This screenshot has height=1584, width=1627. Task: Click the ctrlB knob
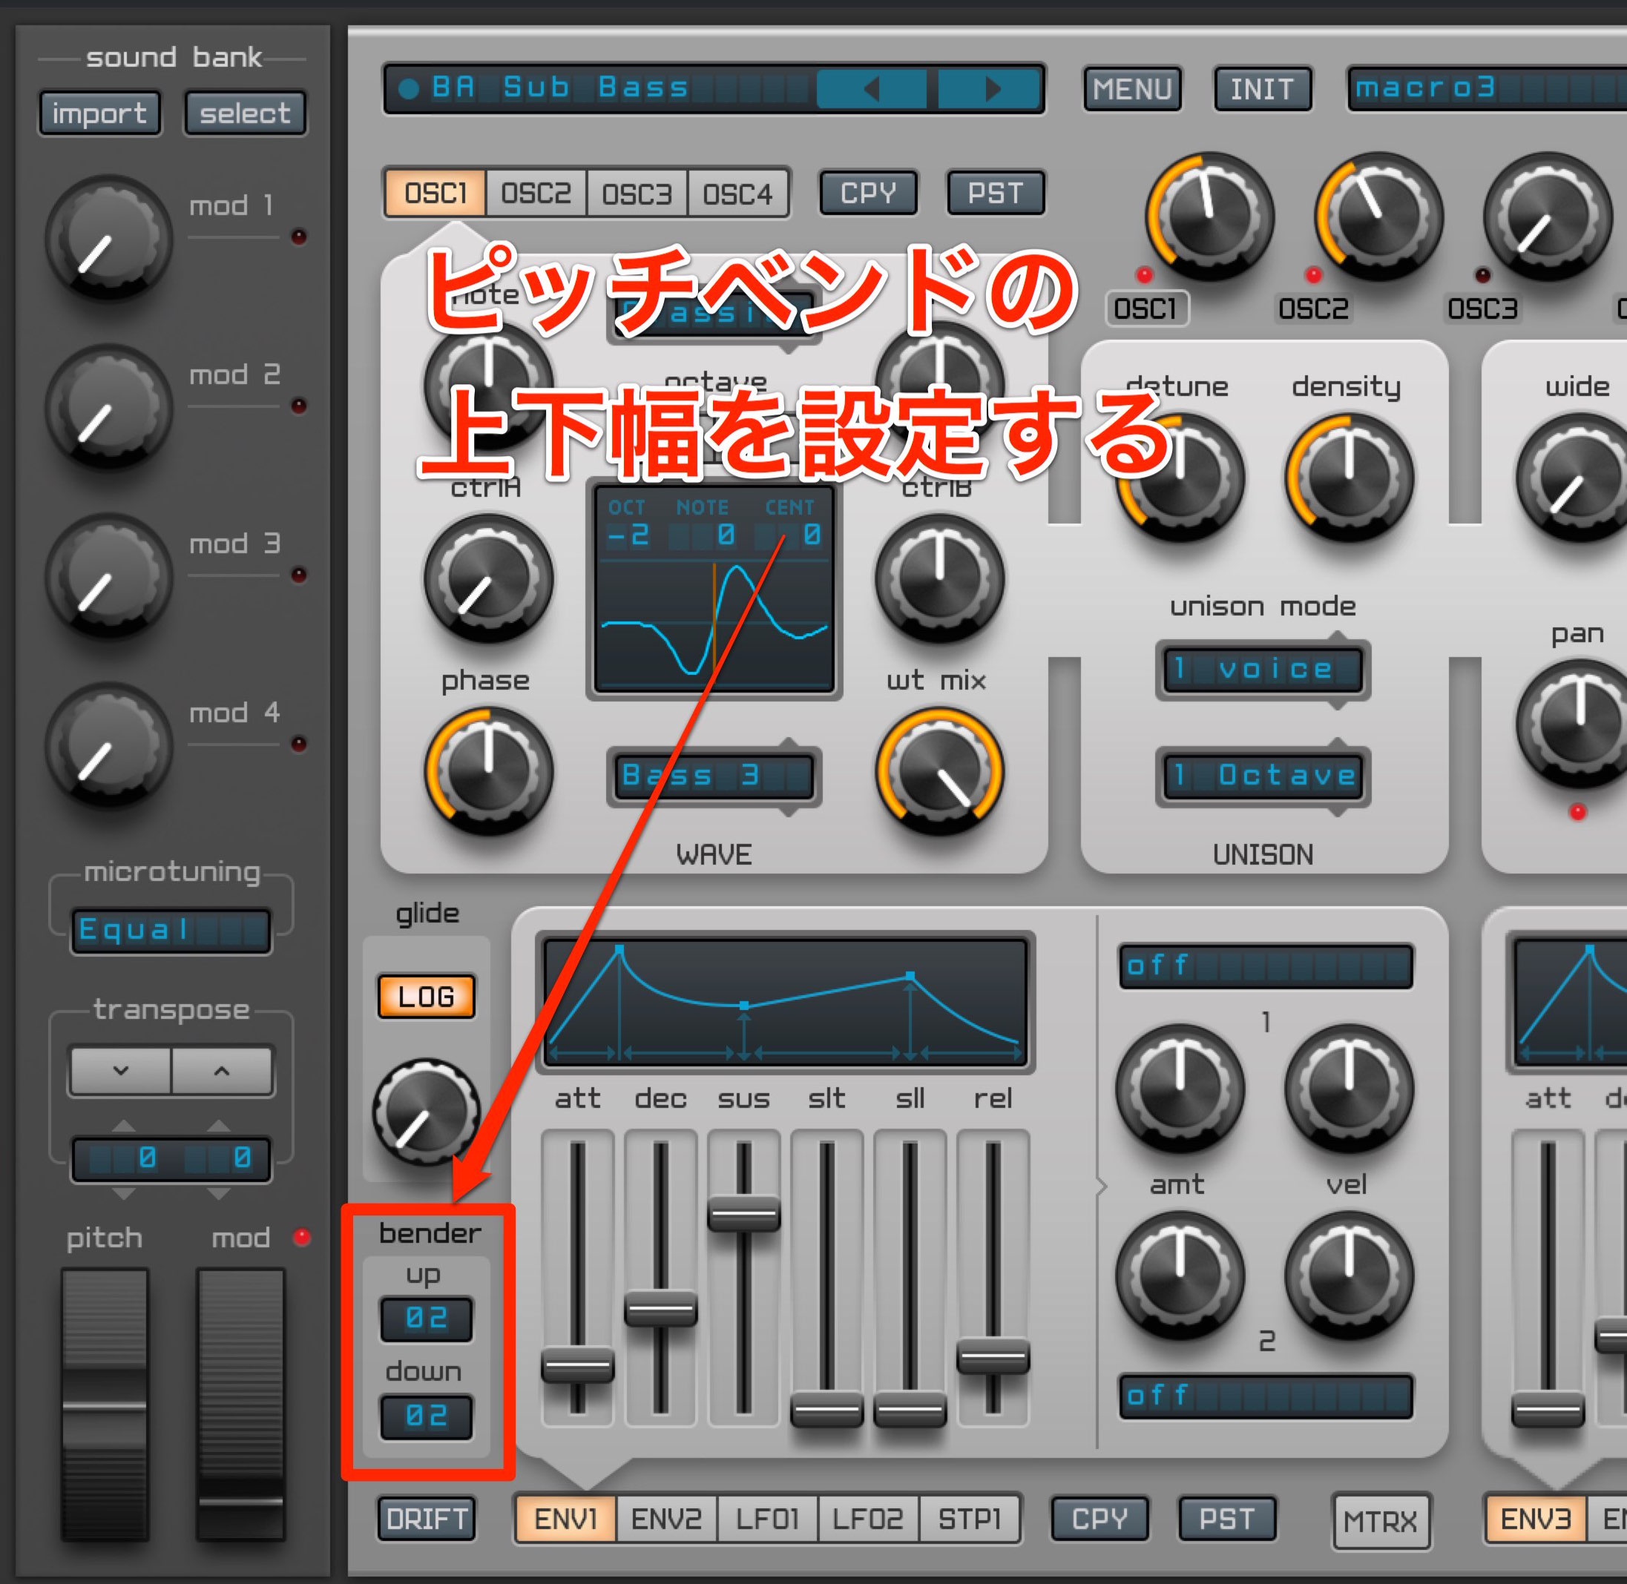click(939, 579)
